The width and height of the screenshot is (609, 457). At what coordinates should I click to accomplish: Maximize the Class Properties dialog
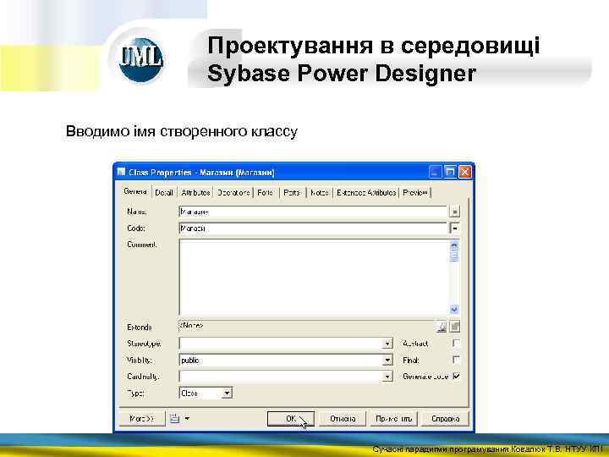(450, 172)
